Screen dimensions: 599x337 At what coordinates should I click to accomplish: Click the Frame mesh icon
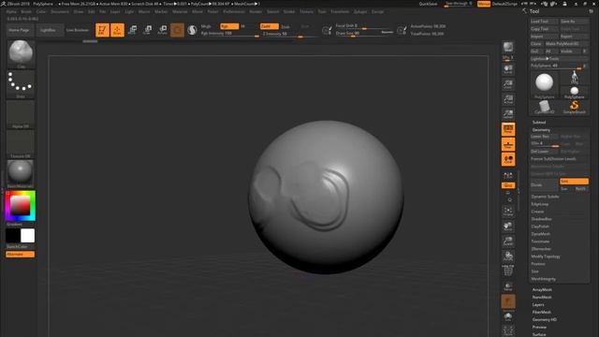(x=508, y=211)
